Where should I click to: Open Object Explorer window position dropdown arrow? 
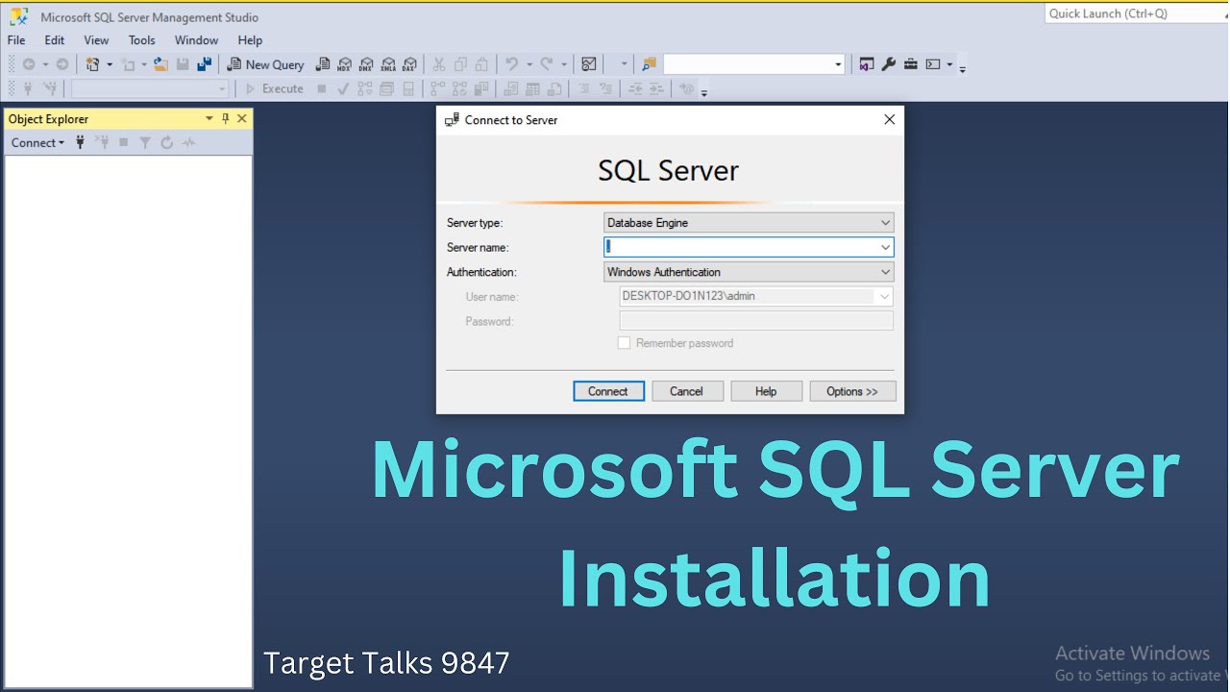pyautogui.click(x=209, y=118)
